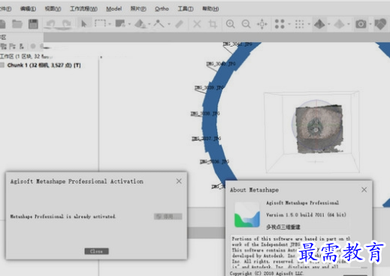Open the 视图(V) menu

(x=53, y=9)
